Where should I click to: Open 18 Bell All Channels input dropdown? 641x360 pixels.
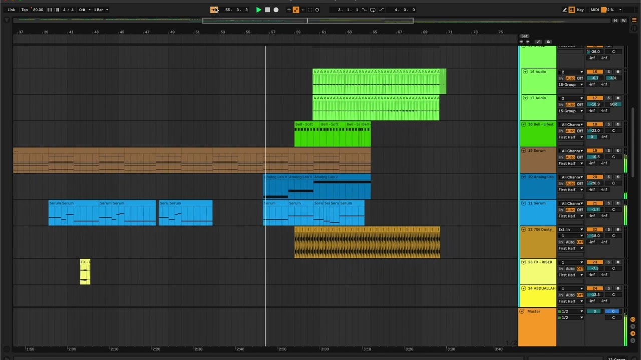(571, 124)
